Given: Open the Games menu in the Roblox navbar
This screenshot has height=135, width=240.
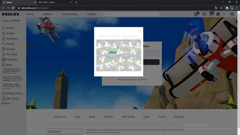Looking at the screenshot, I should [48, 14].
